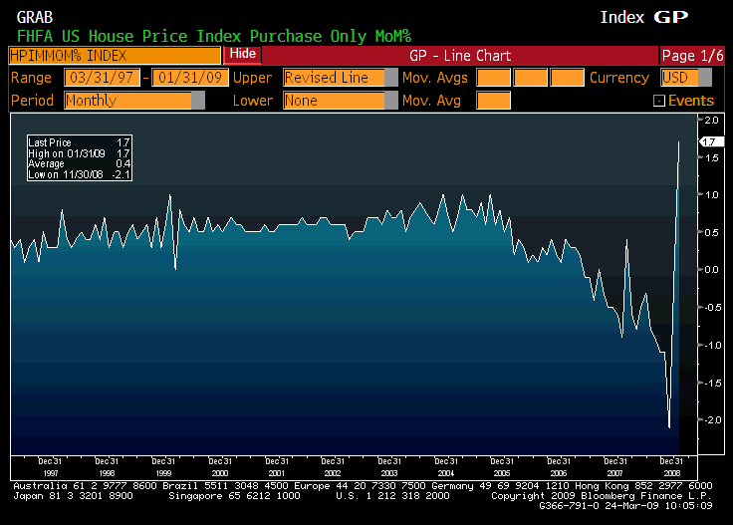733x525 pixels.
Task: Select the first Mov. Avgs field
Action: pyautogui.click(x=493, y=78)
